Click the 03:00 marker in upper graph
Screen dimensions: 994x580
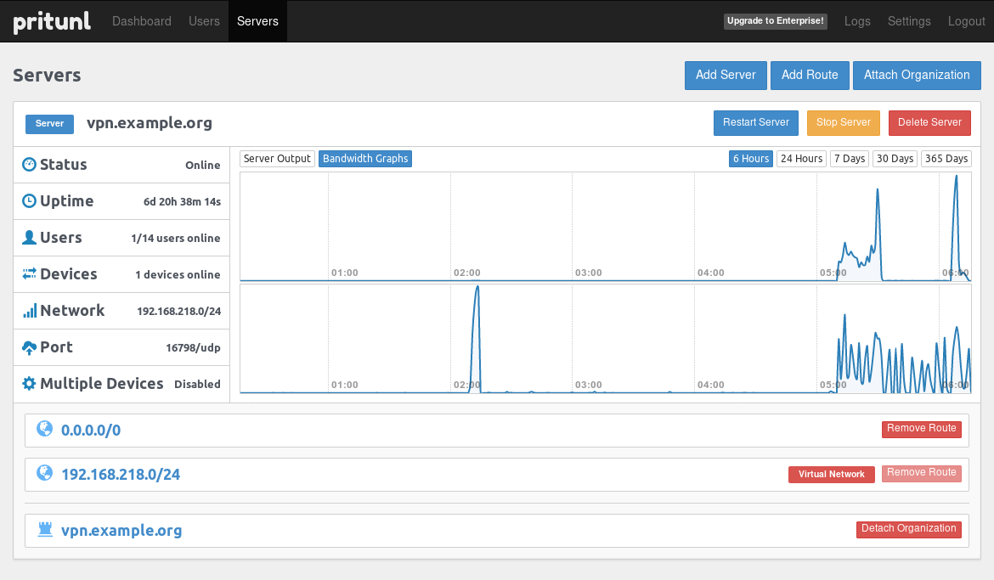pyautogui.click(x=588, y=273)
